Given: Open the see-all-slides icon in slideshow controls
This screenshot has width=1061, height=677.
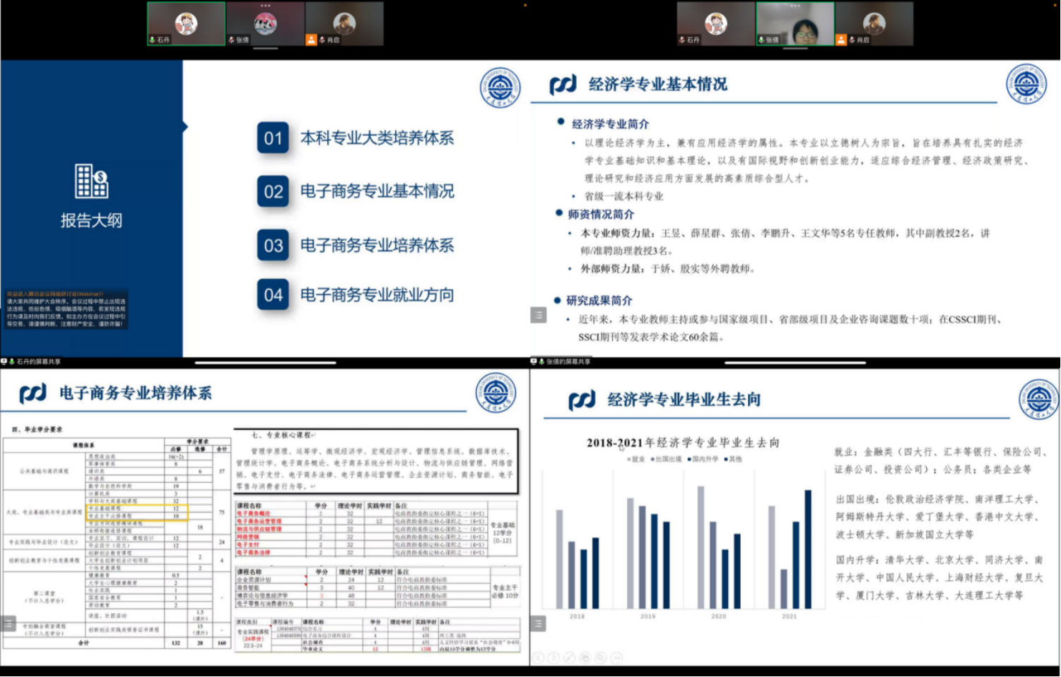Looking at the screenshot, I should [585, 657].
